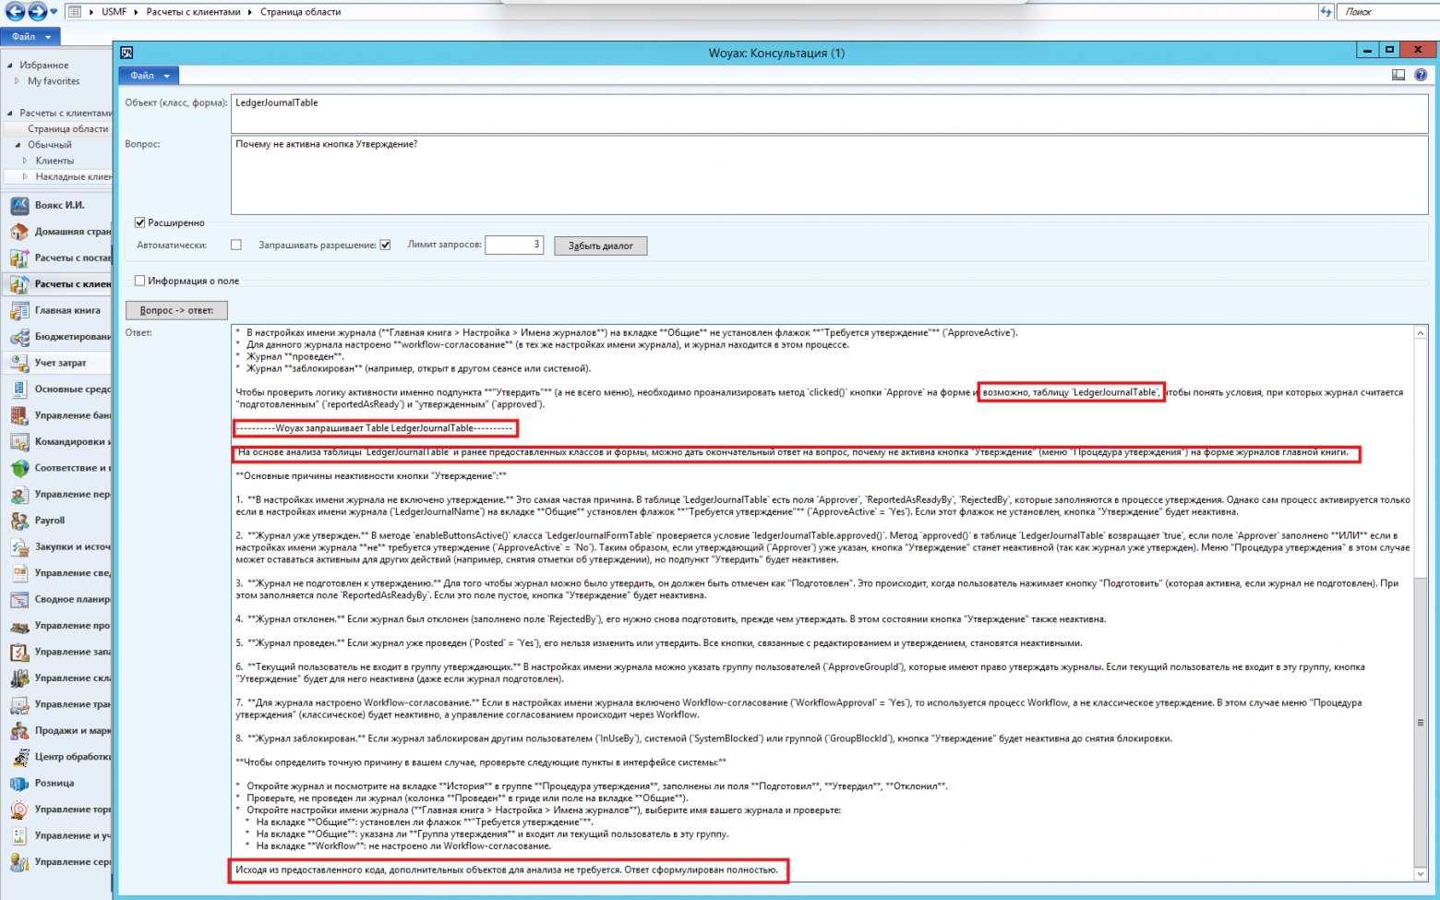
Task: Expand the Клиенты tree node
Action: coord(25,161)
